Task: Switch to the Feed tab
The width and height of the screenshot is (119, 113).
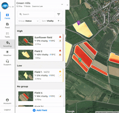Action: (7, 25)
